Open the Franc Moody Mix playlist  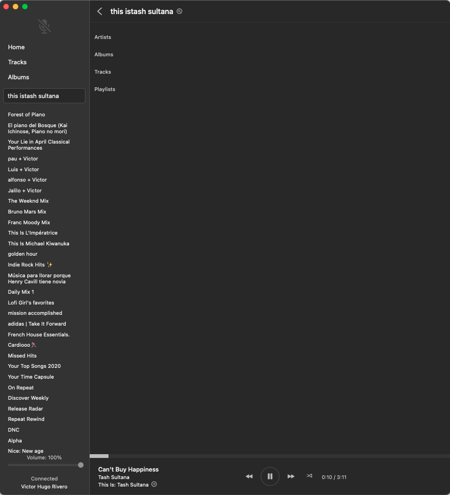pos(29,222)
